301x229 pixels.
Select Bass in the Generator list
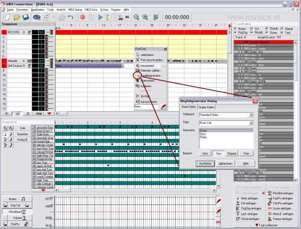[226, 134]
